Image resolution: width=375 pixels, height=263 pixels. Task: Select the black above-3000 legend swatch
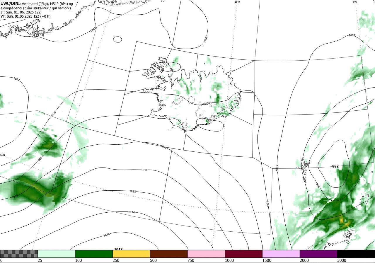pos(356,254)
